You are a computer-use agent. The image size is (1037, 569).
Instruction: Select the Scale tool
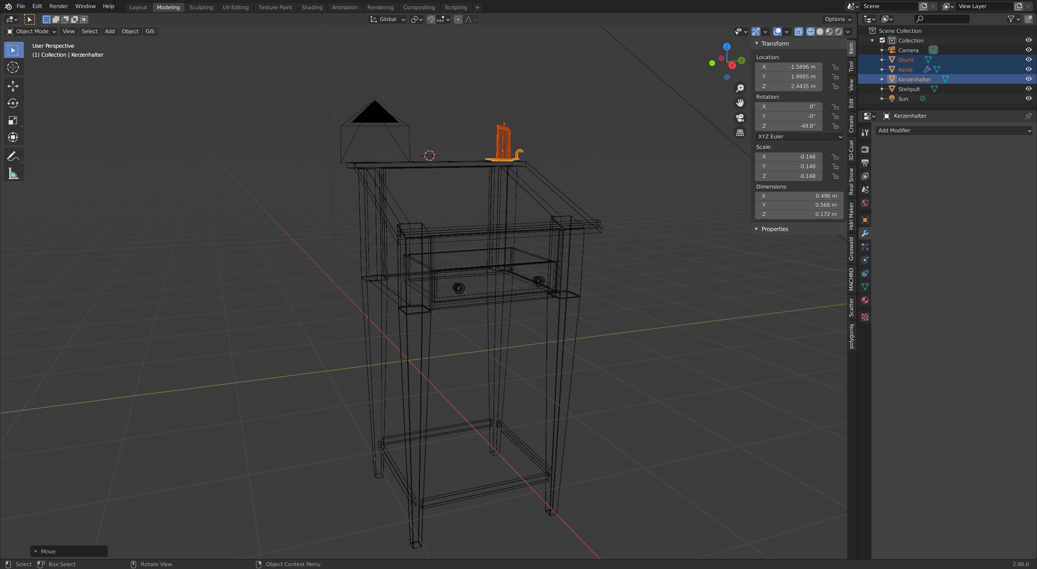(x=13, y=120)
